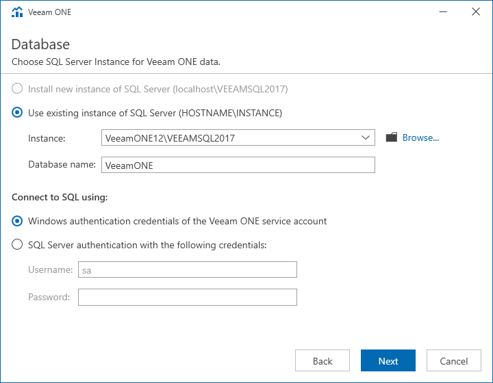The height and width of the screenshot is (383, 493).
Task: Click the VeeamONE12\VEEAMSQL2017 instance combo box
Action: tap(238, 137)
